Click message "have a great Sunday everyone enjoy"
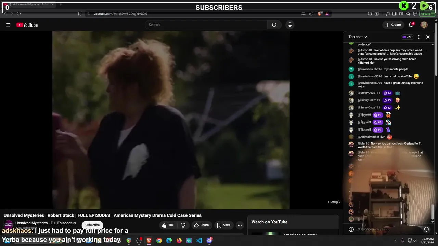438x246 pixels. pyautogui.click(x=390, y=85)
